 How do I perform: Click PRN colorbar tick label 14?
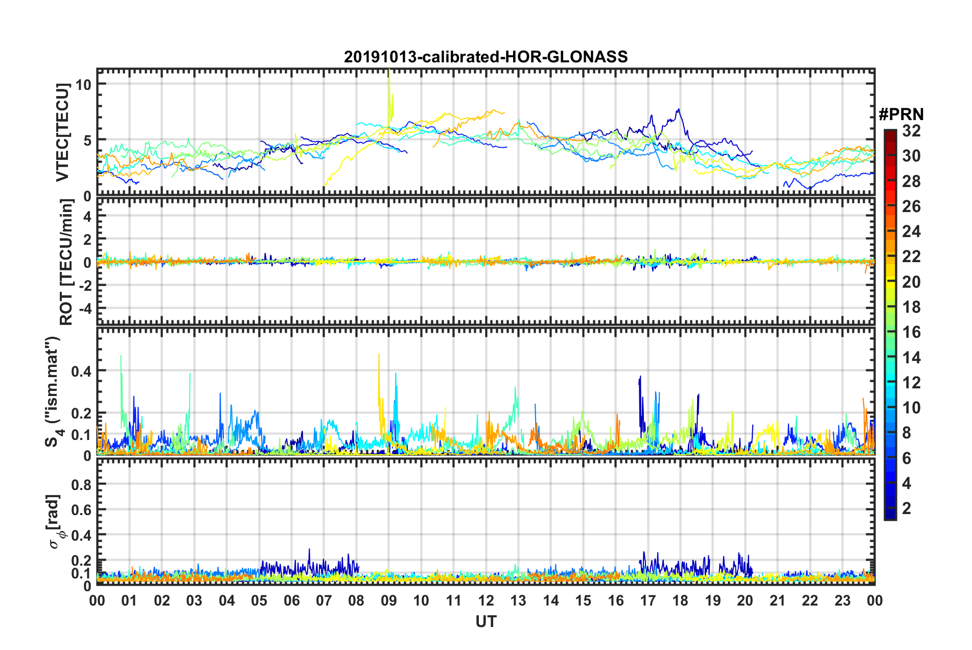point(911,358)
